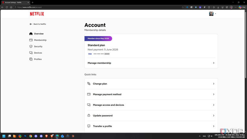Go Back to Netflix link
247x139 pixels.
pyautogui.click(x=38, y=24)
